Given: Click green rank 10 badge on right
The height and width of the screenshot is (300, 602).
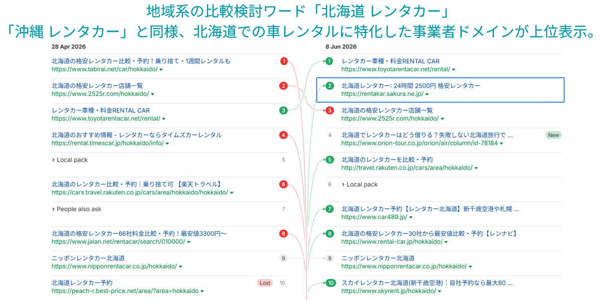Looking at the screenshot, I should 330,283.
